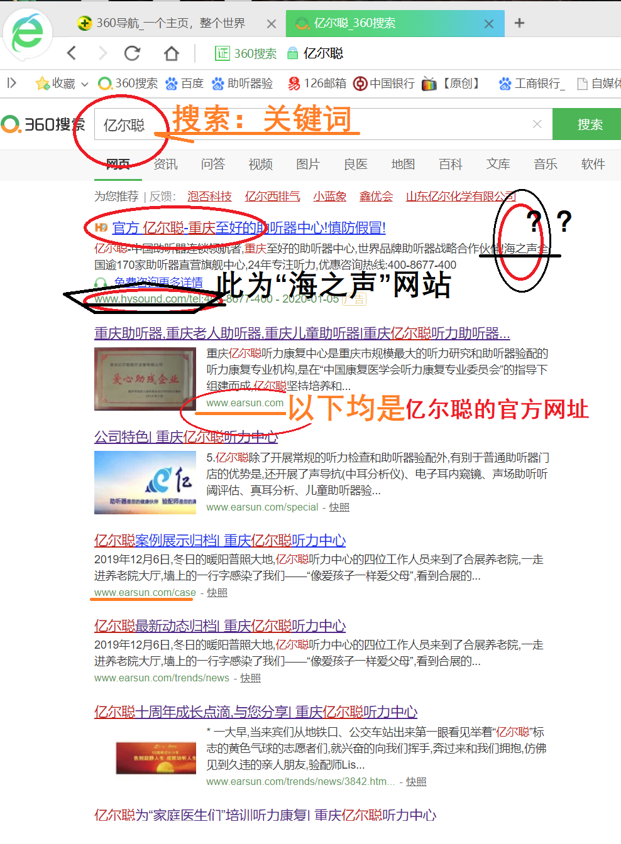This screenshot has width=621, height=844.
Task: Click the 亿尔西排气 recommended link
Action: point(272,197)
